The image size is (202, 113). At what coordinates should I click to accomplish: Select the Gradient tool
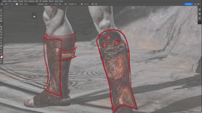[1, 32]
